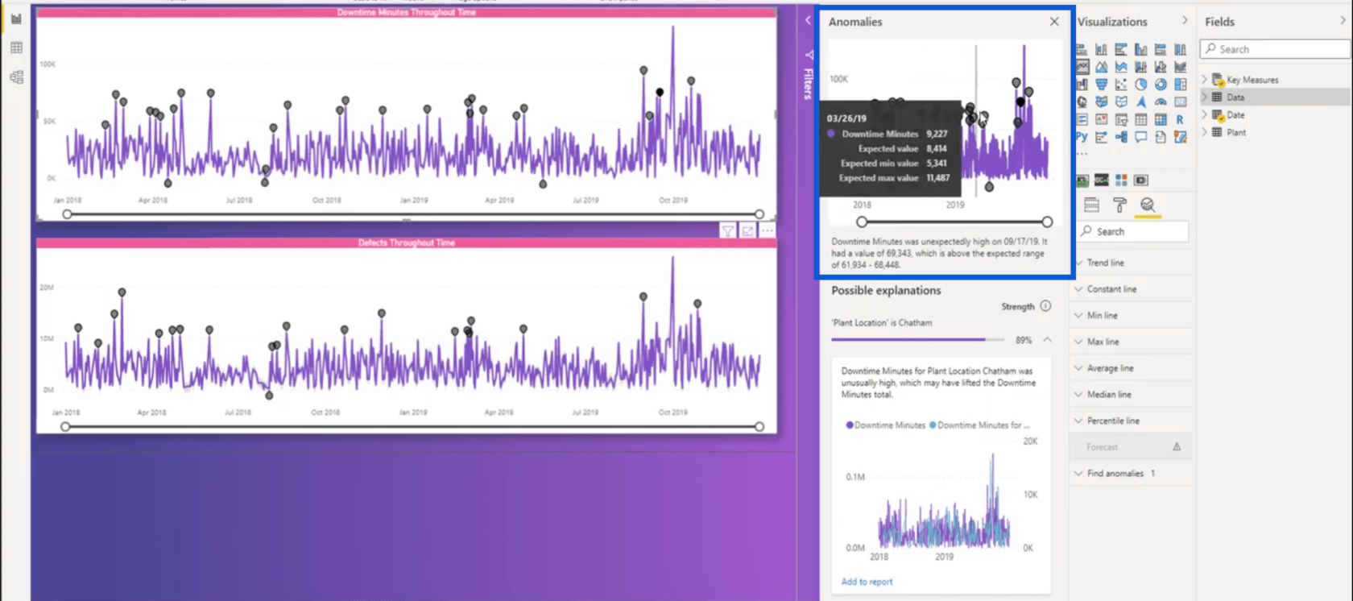This screenshot has height=601, width=1353.
Task: Open the info icon next to Strength
Action: tap(1045, 306)
